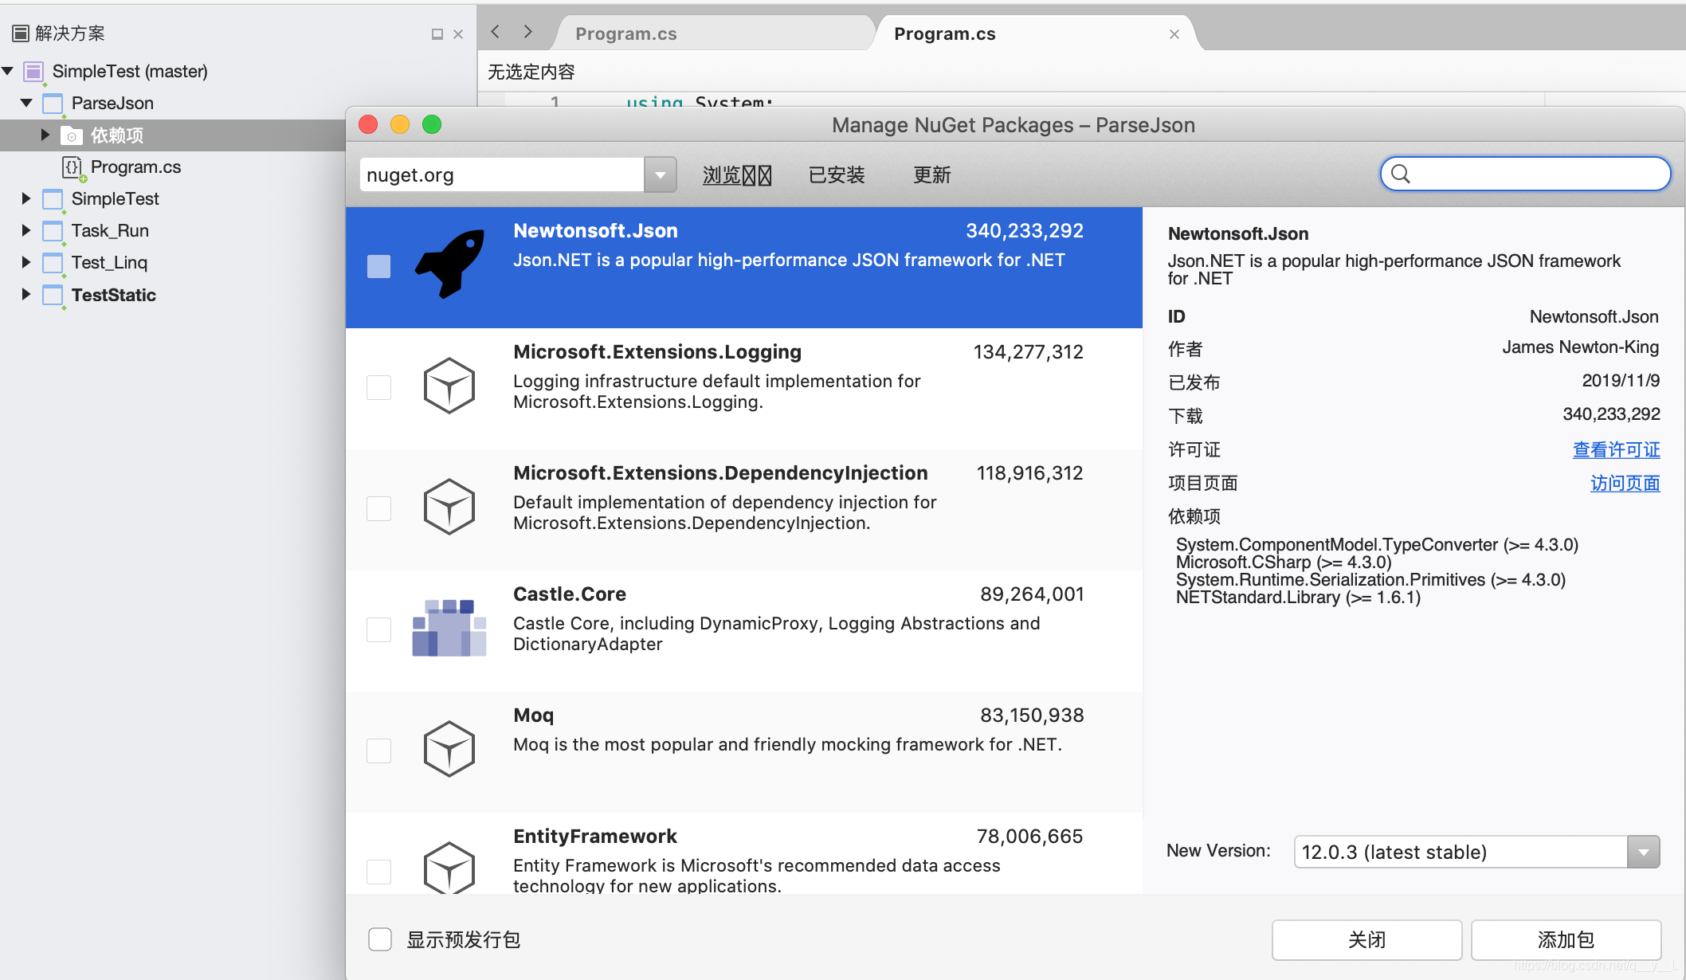Image resolution: width=1686 pixels, height=980 pixels.
Task: Click the Microsoft.Extensions.Logging cube icon
Action: 449,386
